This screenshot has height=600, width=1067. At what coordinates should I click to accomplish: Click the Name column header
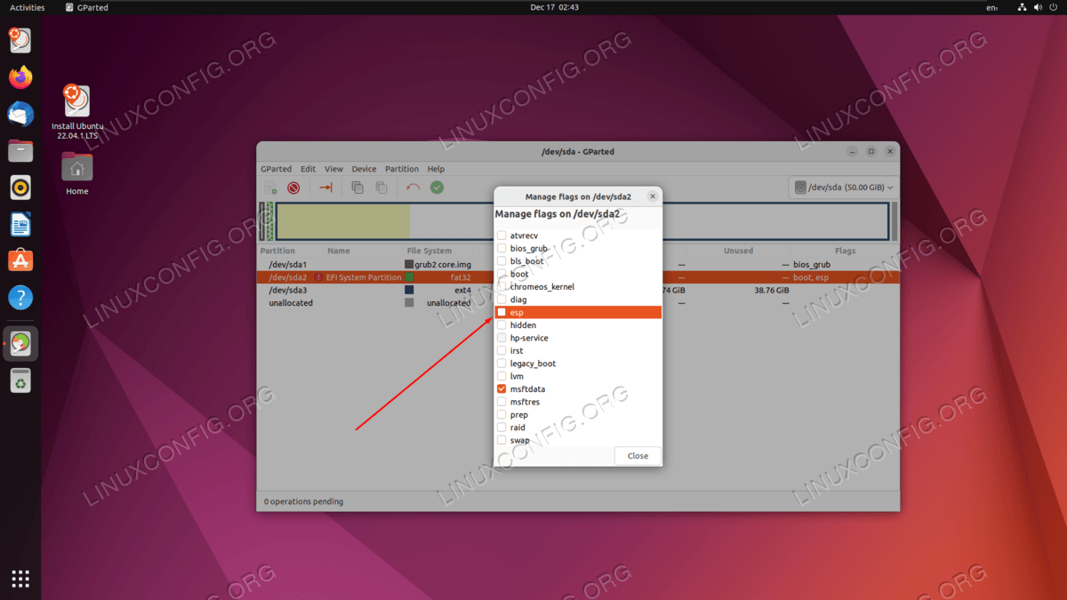click(x=339, y=251)
